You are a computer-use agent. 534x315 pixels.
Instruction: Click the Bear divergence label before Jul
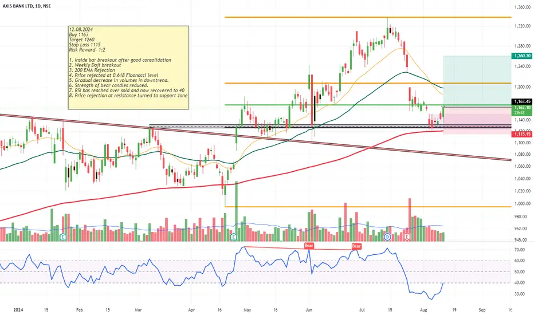[356, 246]
